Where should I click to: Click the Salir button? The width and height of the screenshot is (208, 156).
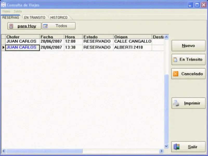tap(188, 147)
